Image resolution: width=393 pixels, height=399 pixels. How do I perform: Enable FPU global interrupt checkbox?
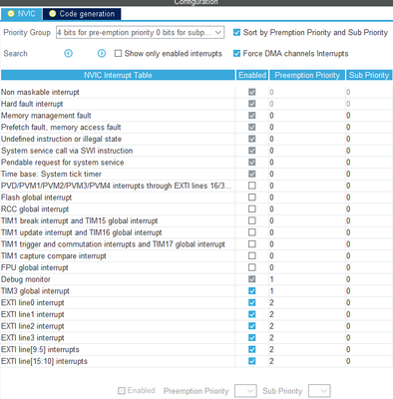tap(252, 267)
